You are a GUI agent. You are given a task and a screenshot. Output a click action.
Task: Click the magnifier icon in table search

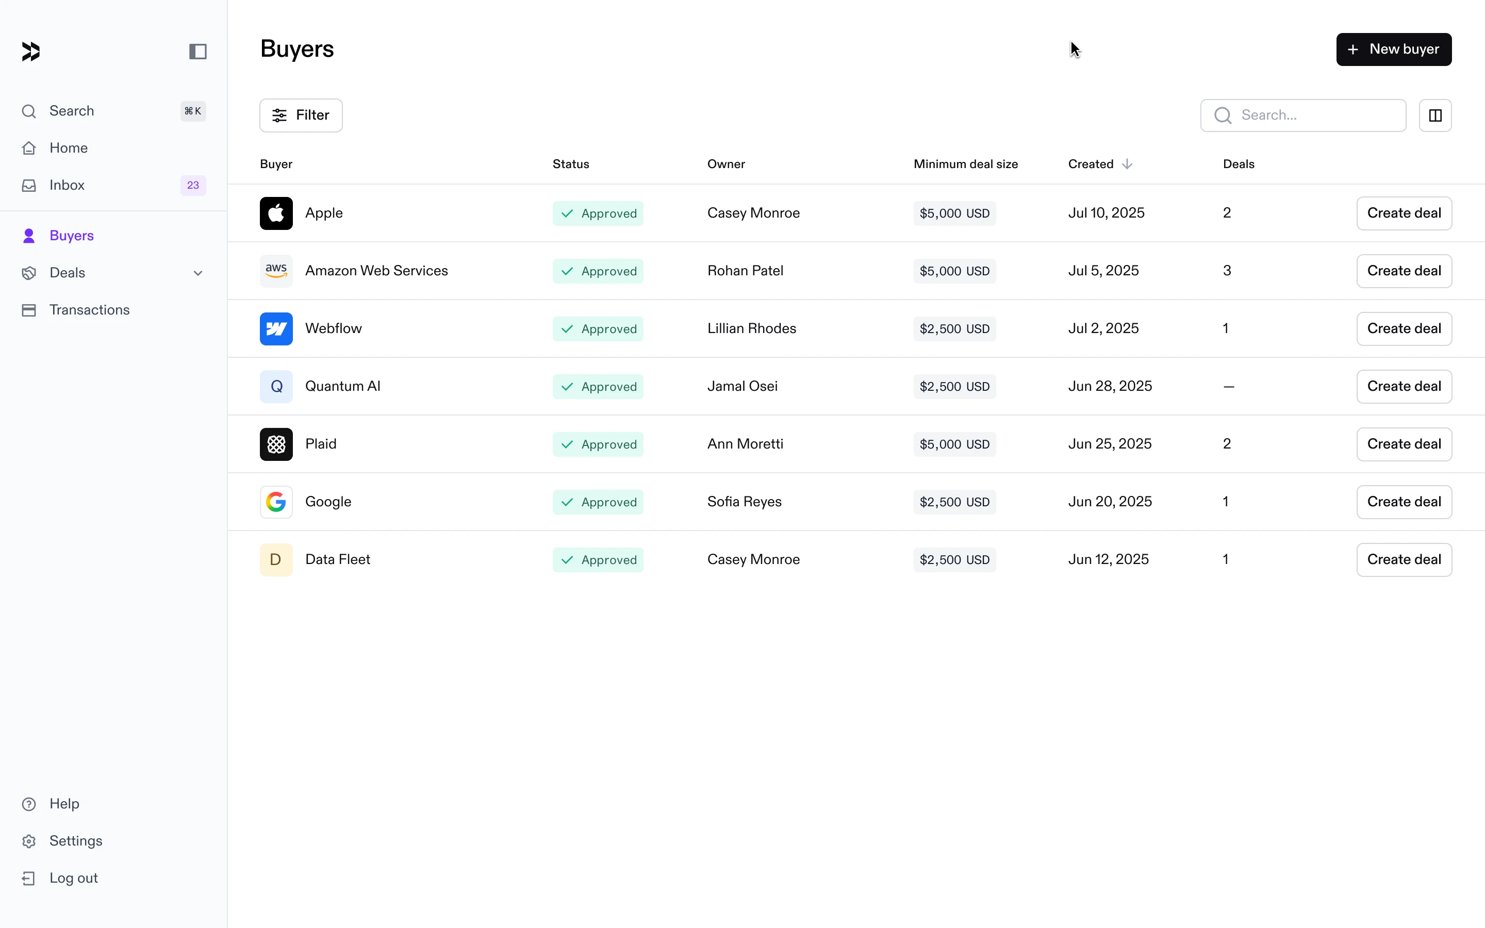coord(1223,115)
